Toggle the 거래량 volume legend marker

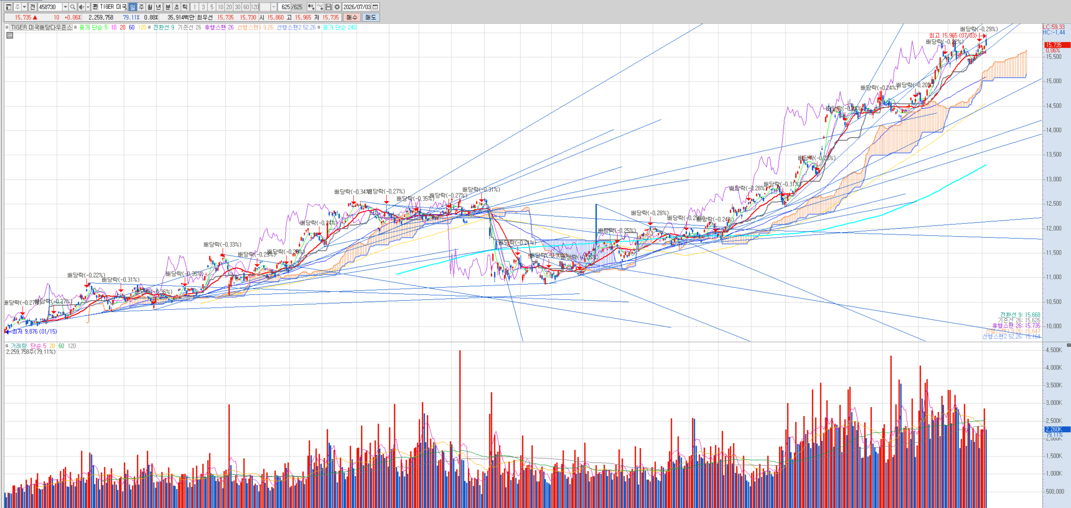7,345
